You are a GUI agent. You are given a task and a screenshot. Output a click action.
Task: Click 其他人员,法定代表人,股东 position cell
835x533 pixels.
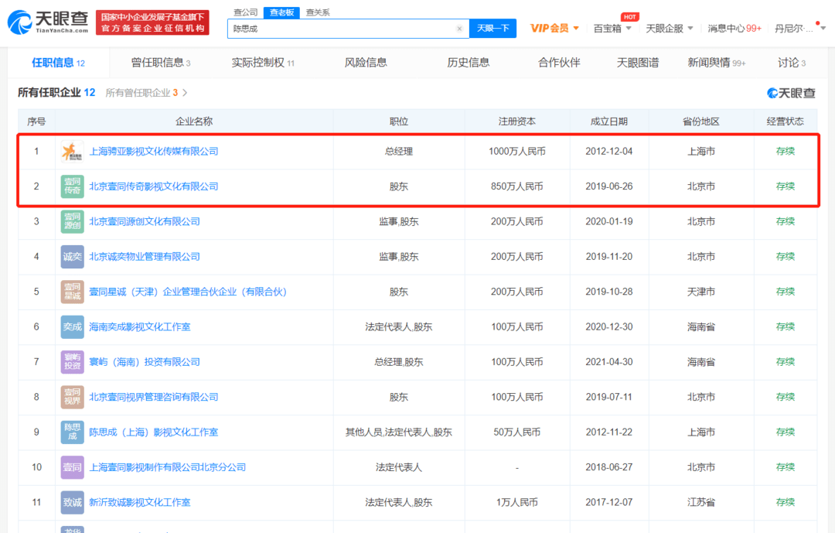pos(398,432)
